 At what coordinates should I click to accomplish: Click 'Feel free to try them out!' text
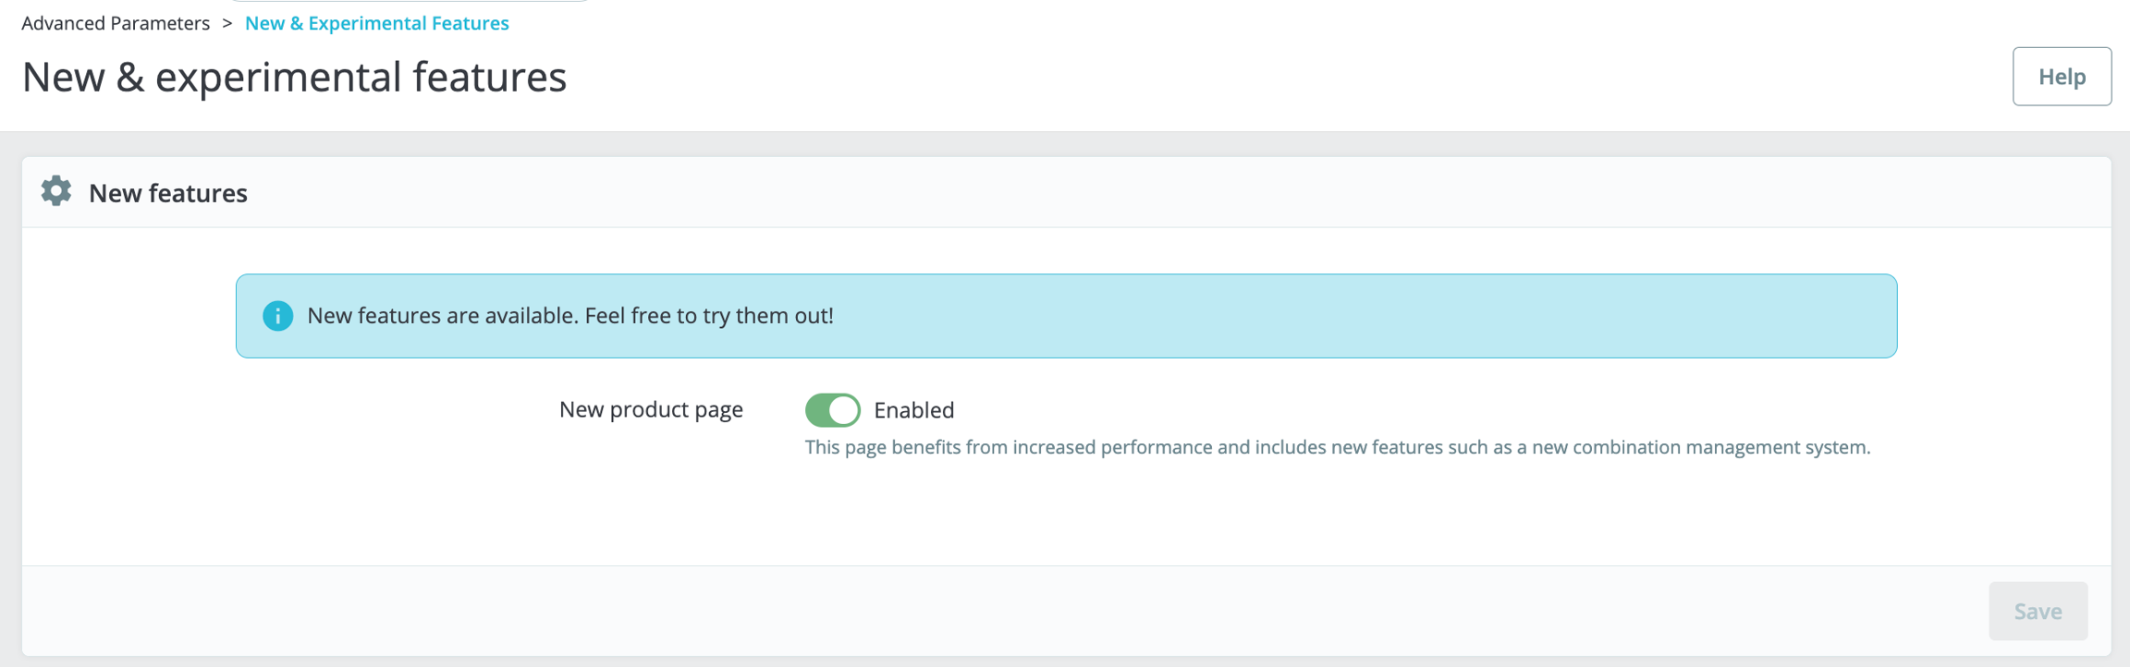pos(709,316)
